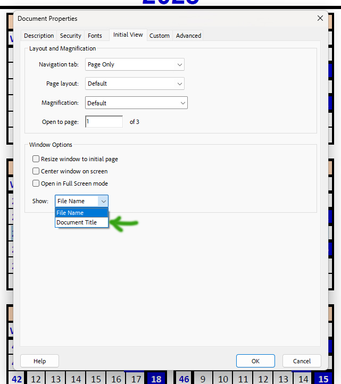Select the Initial View tab
The image size is (341, 384).
(128, 35)
